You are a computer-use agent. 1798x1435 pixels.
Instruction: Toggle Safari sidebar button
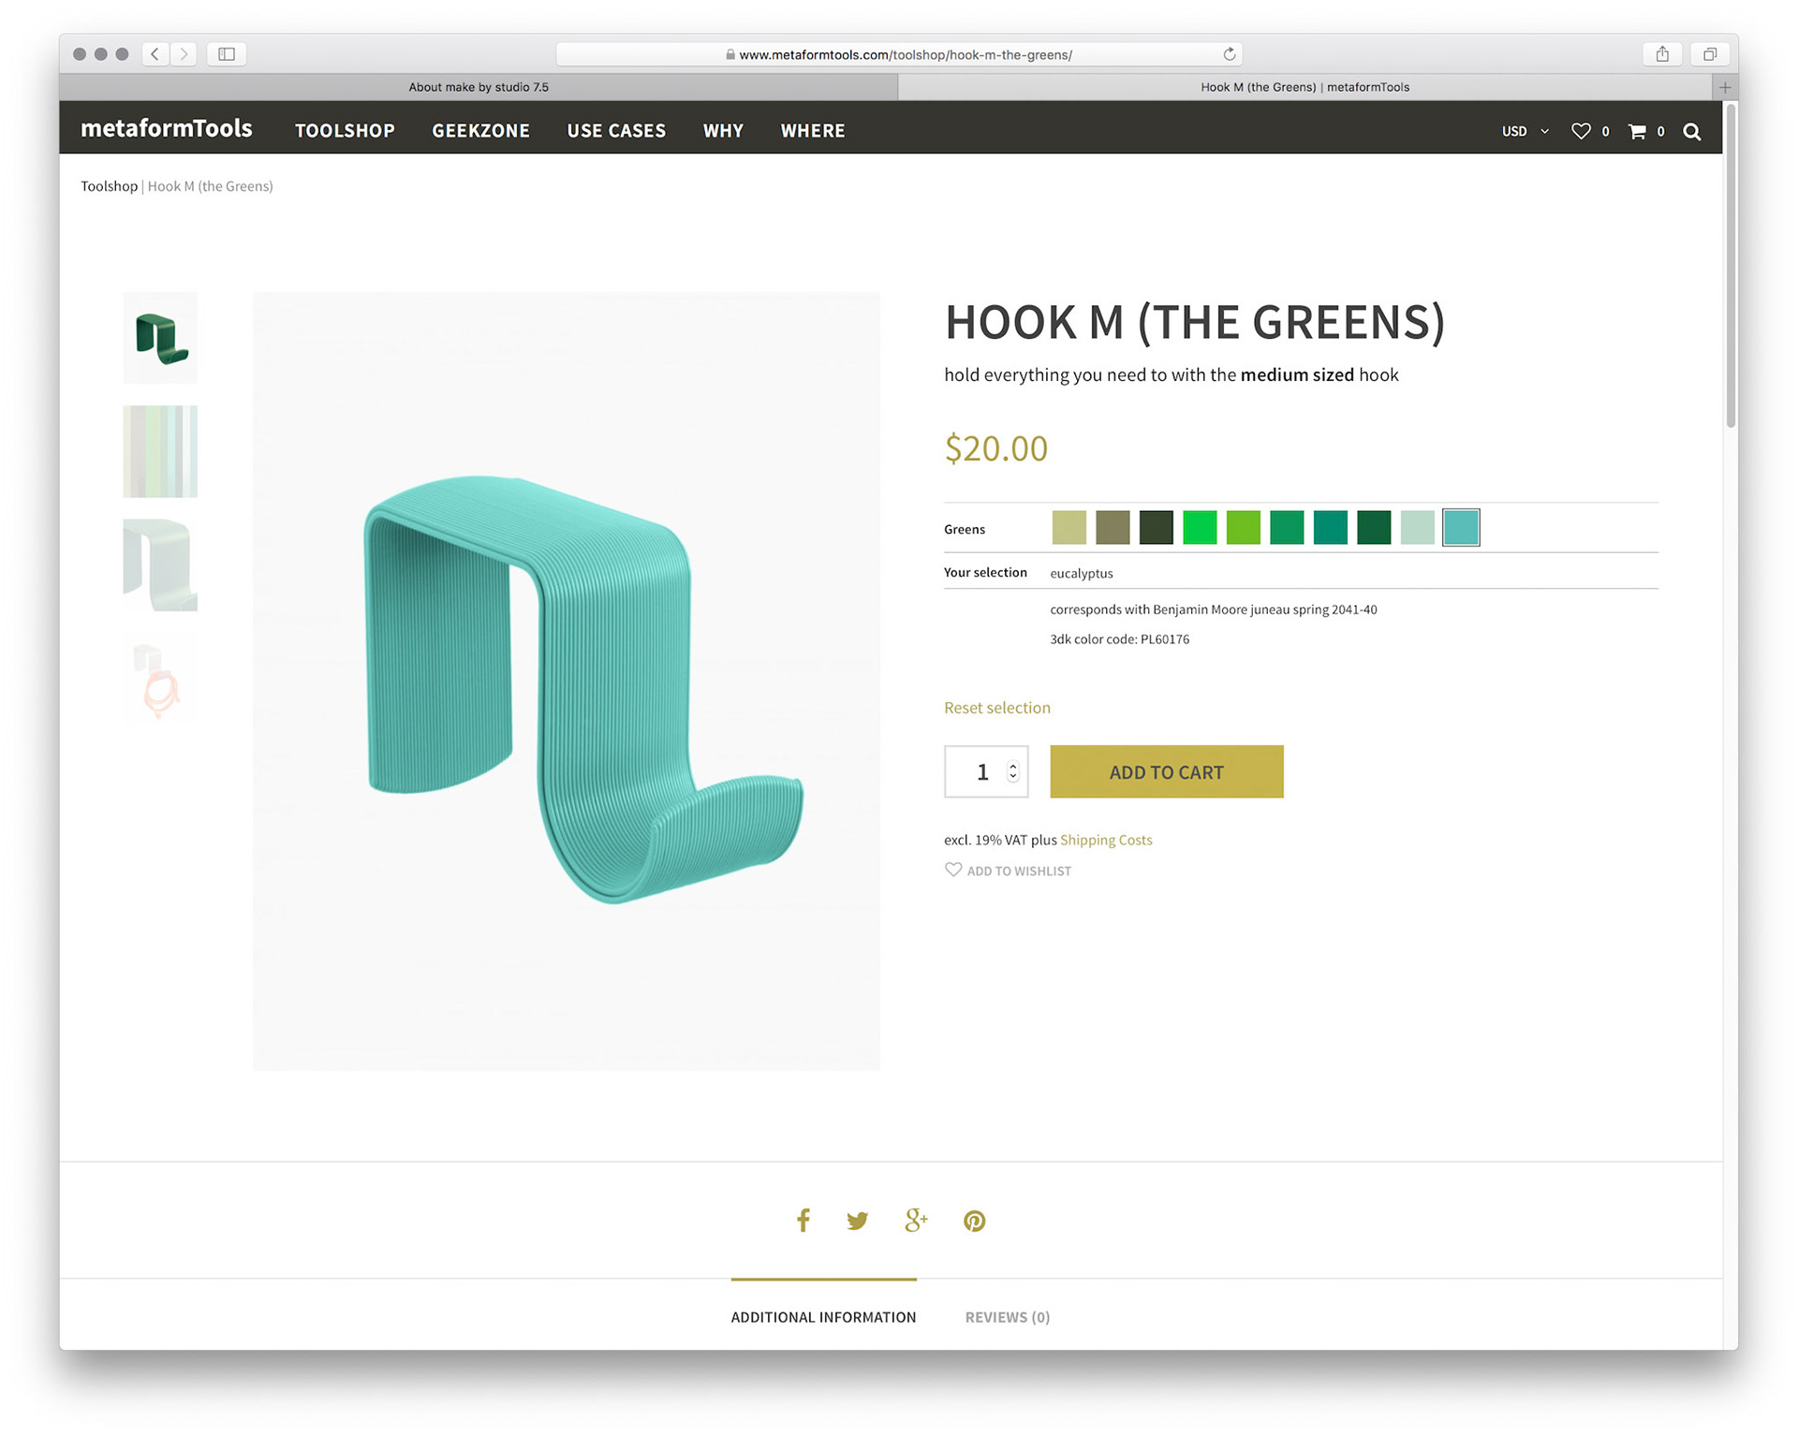pyautogui.click(x=227, y=54)
